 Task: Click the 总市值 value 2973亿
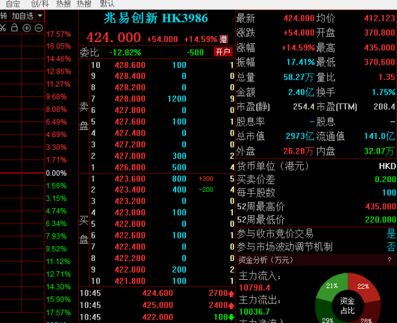tap(300, 136)
